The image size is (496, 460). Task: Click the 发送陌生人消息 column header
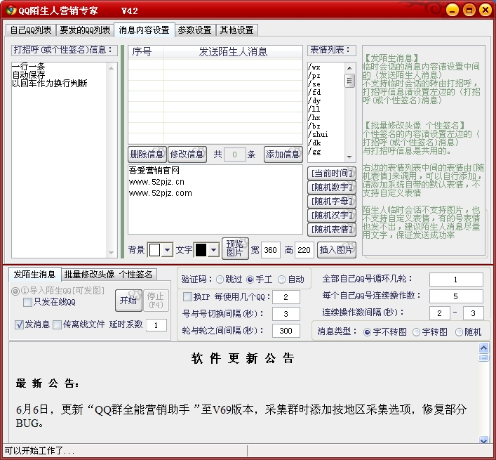point(234,51)
